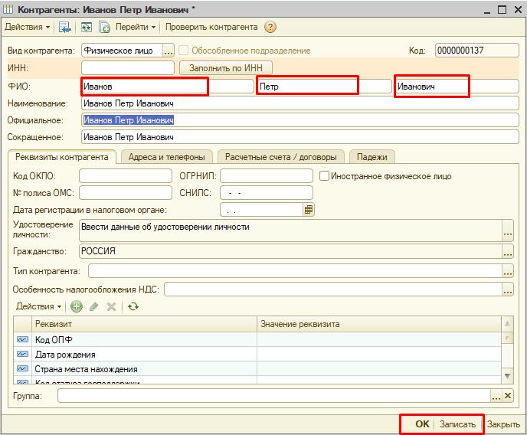Click the green refresh icon in requisites toolbar
527x435 pixels.
[x=133, y=306]
